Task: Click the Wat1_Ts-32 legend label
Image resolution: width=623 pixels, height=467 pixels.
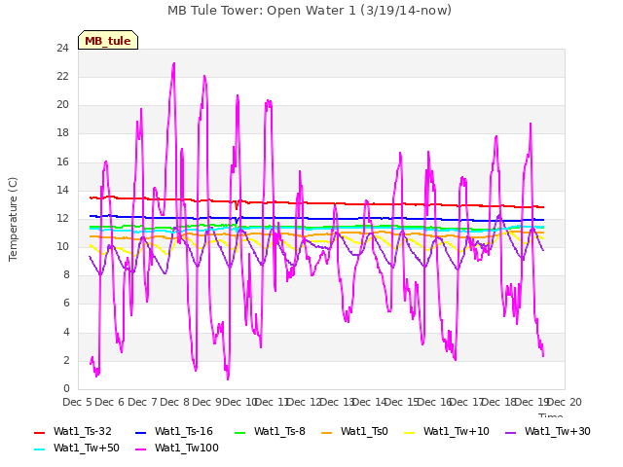Action: (x=82, y=431)
